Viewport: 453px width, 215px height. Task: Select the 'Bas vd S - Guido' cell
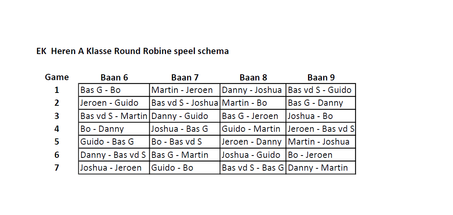point(320,90)
